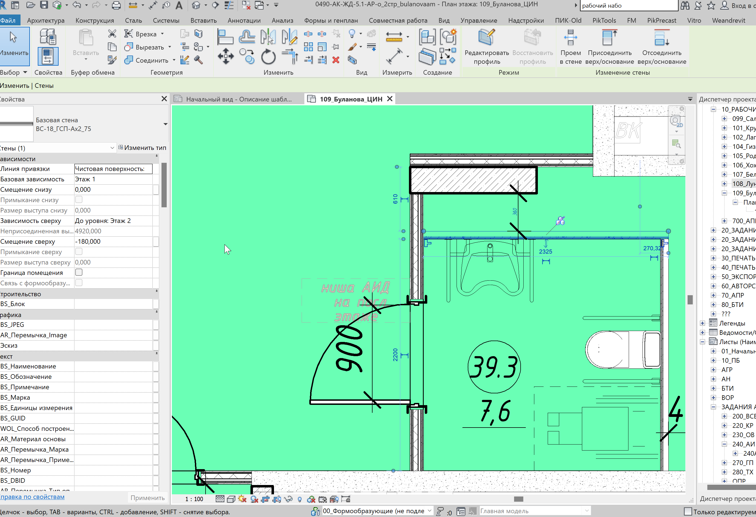The width and height of the screenshot is (756, 517).
Task: Toggle the Граница помещения checkbox
Action: tap(79, 272)
